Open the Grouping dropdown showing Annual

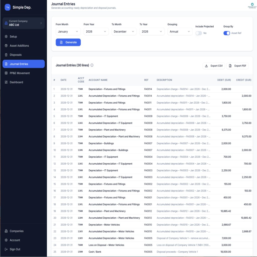click(180, 32)
